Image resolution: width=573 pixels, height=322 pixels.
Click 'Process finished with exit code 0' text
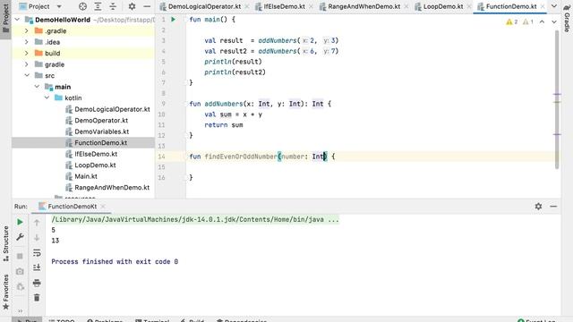pos(115,262)
